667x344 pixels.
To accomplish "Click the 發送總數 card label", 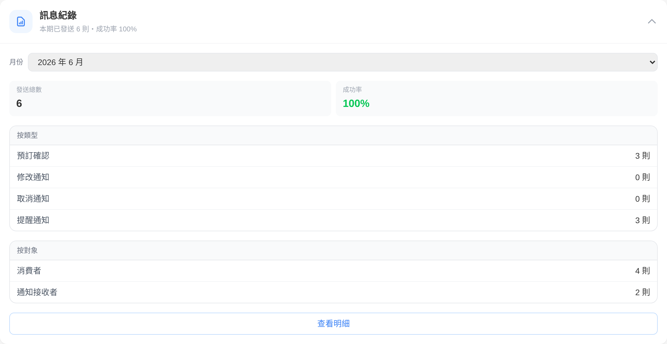I will 29,89.
